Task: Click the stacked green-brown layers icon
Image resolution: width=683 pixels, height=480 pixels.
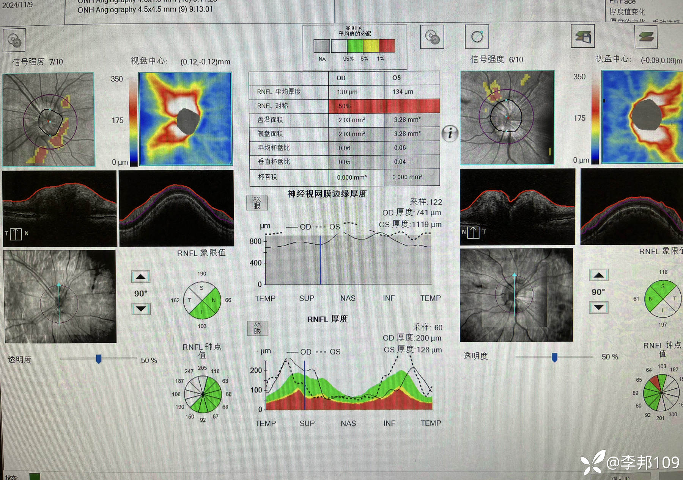Action: tap(645, 37)
